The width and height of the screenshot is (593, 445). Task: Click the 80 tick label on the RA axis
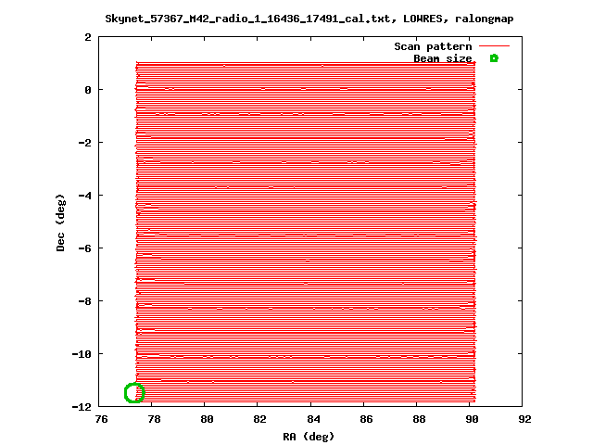pos(208,419)
